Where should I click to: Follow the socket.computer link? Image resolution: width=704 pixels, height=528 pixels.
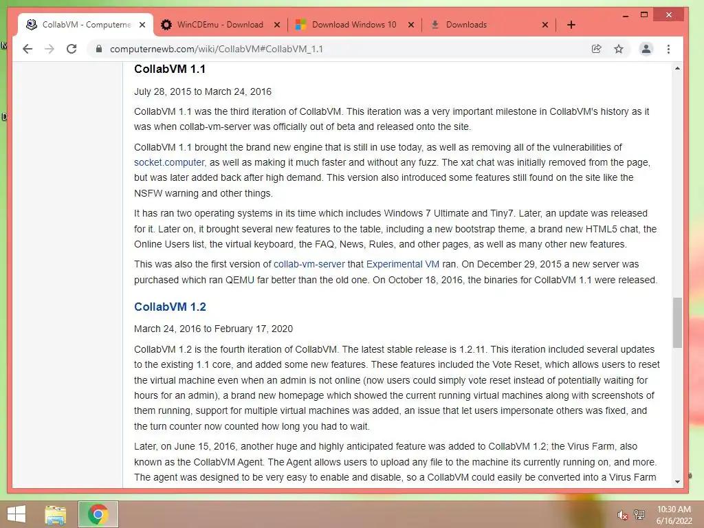tap(169, 162)
